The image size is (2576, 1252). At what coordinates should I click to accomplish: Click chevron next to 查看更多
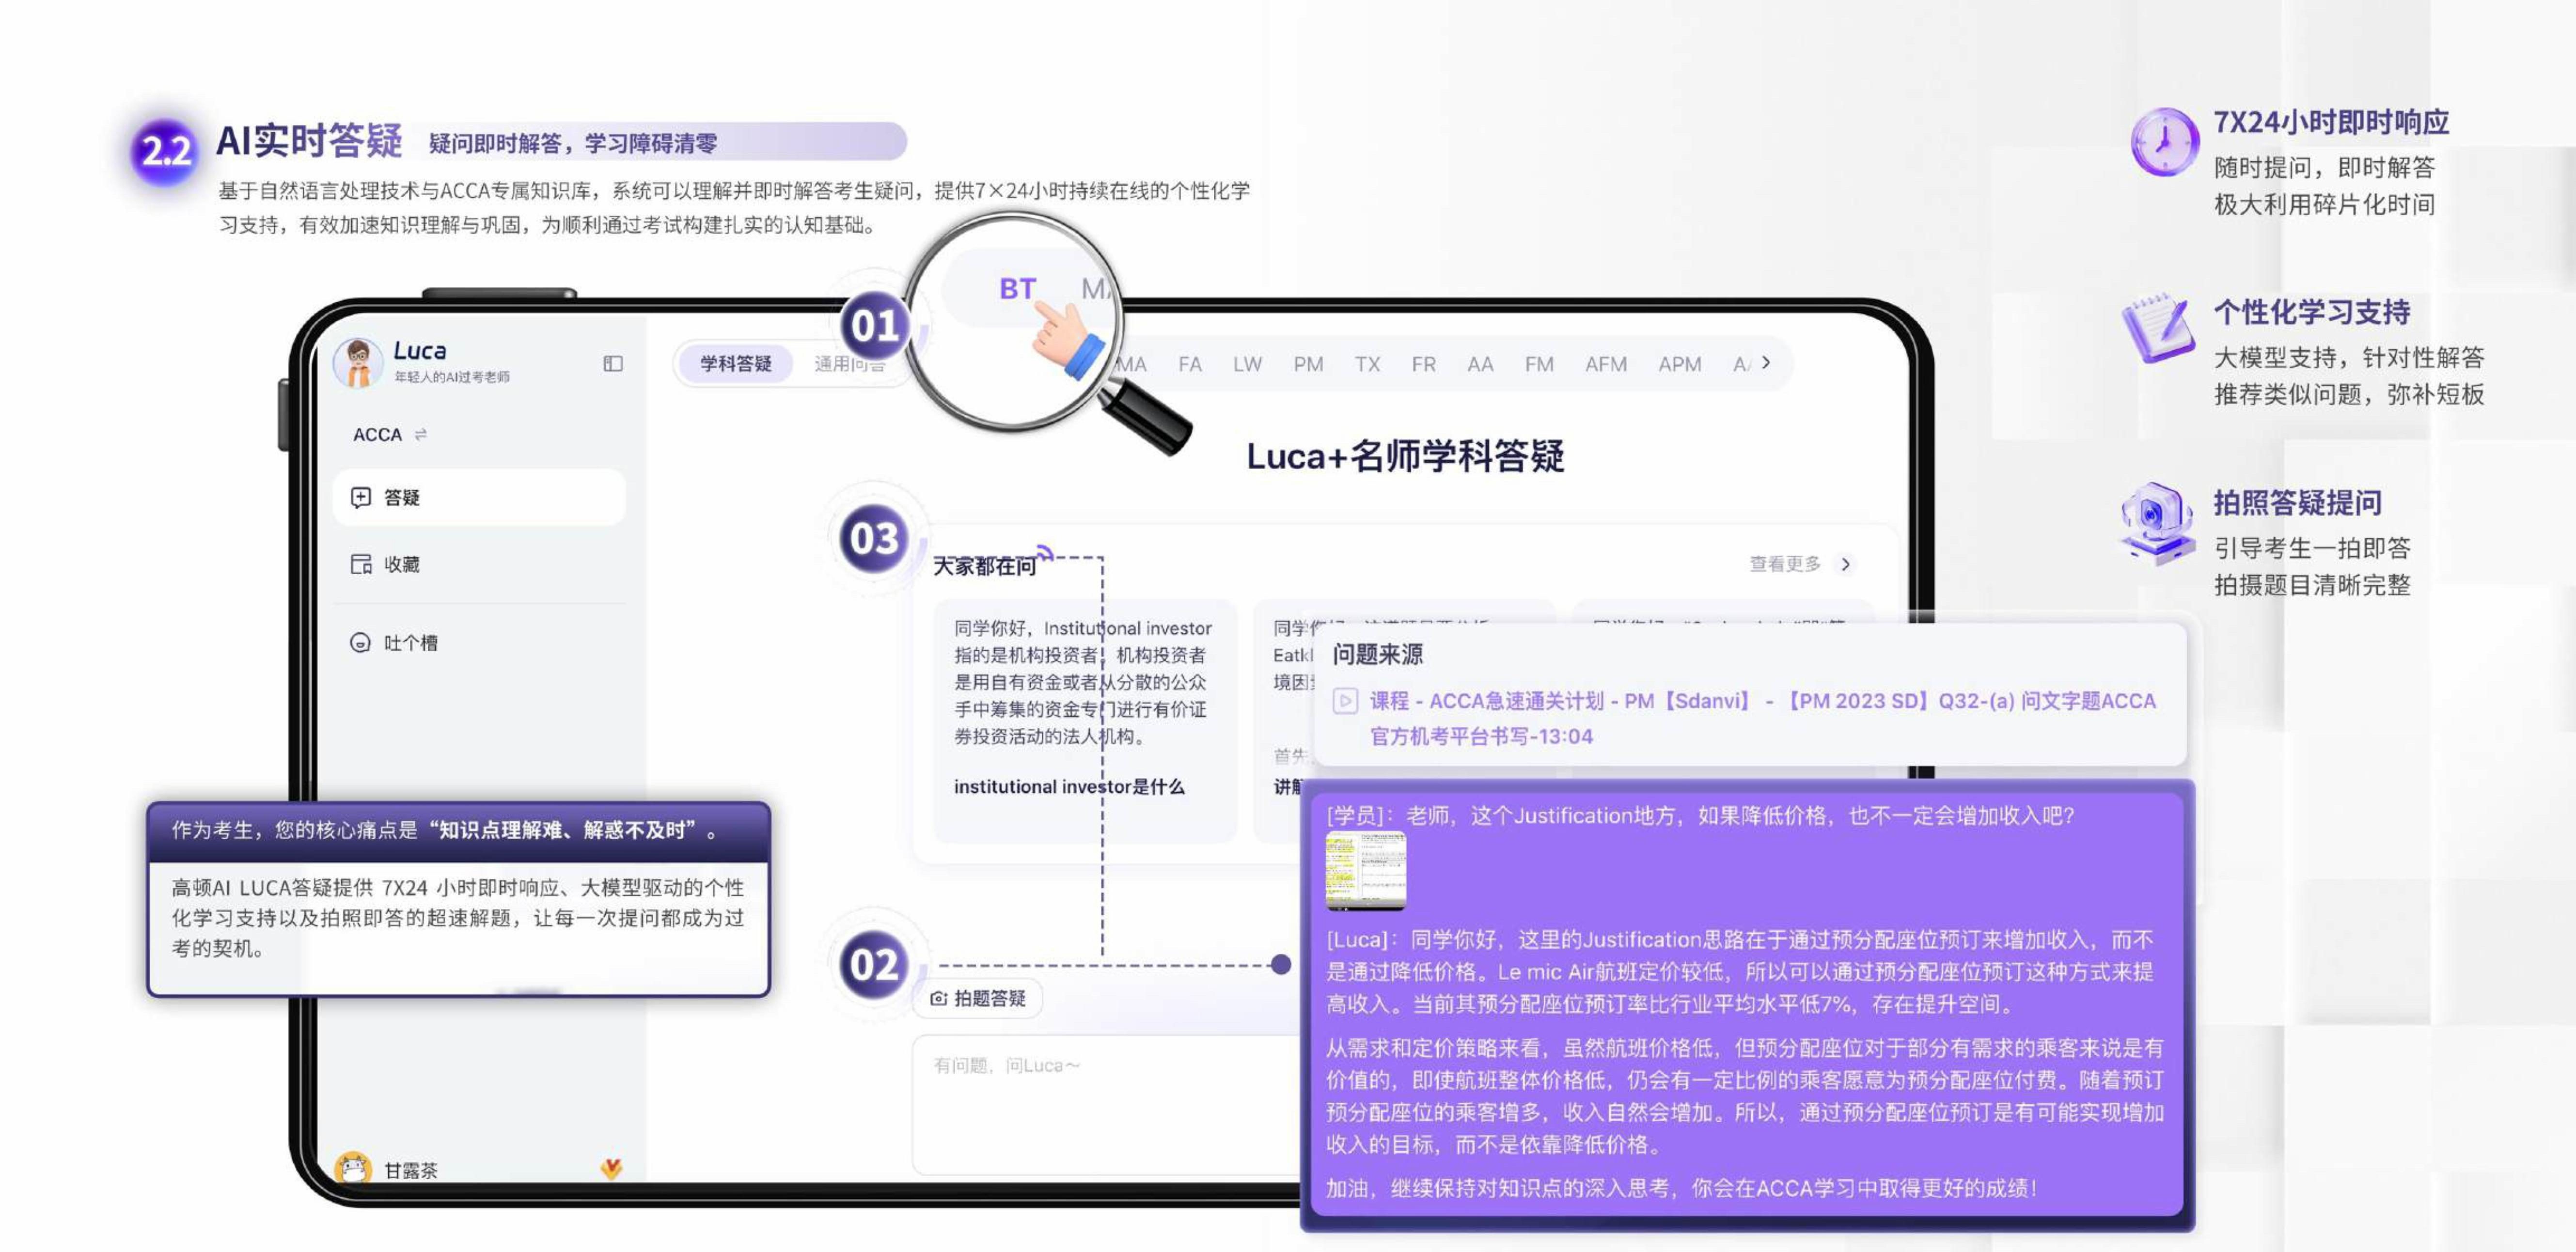coord(1846,564)
